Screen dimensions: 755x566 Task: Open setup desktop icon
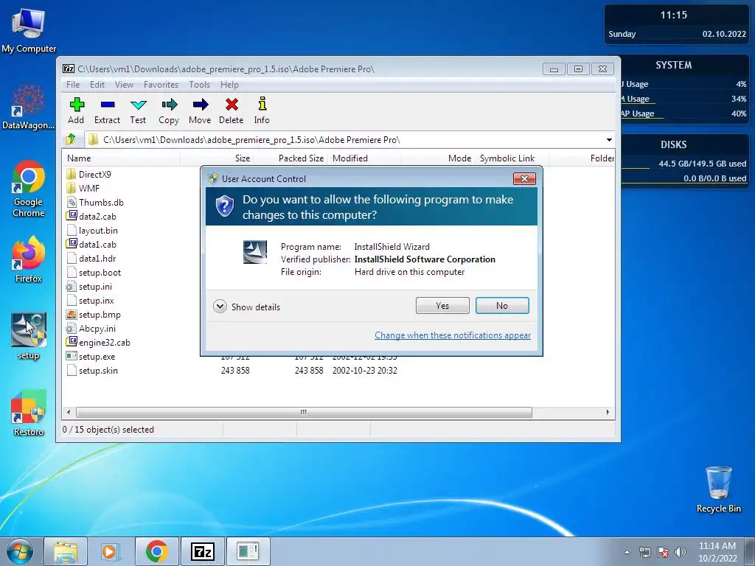coord(29,336)
